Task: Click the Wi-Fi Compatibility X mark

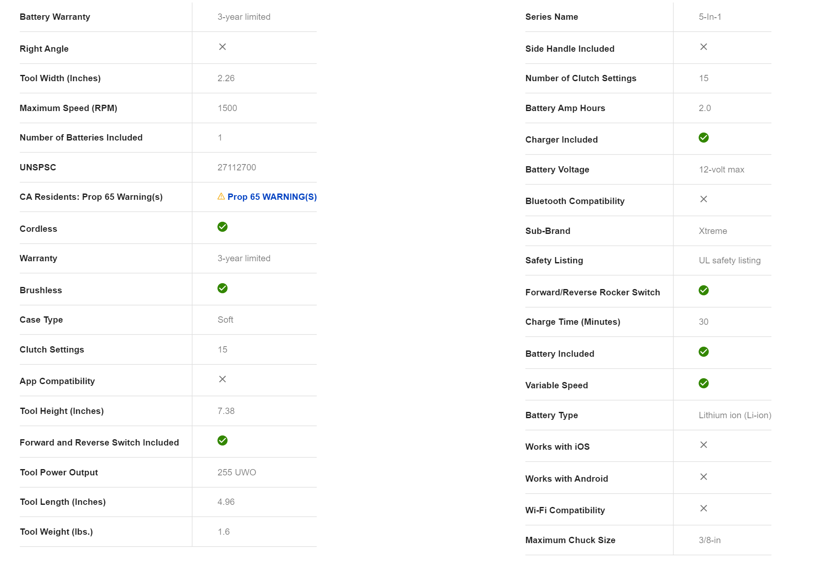Action: coord(704,508)
